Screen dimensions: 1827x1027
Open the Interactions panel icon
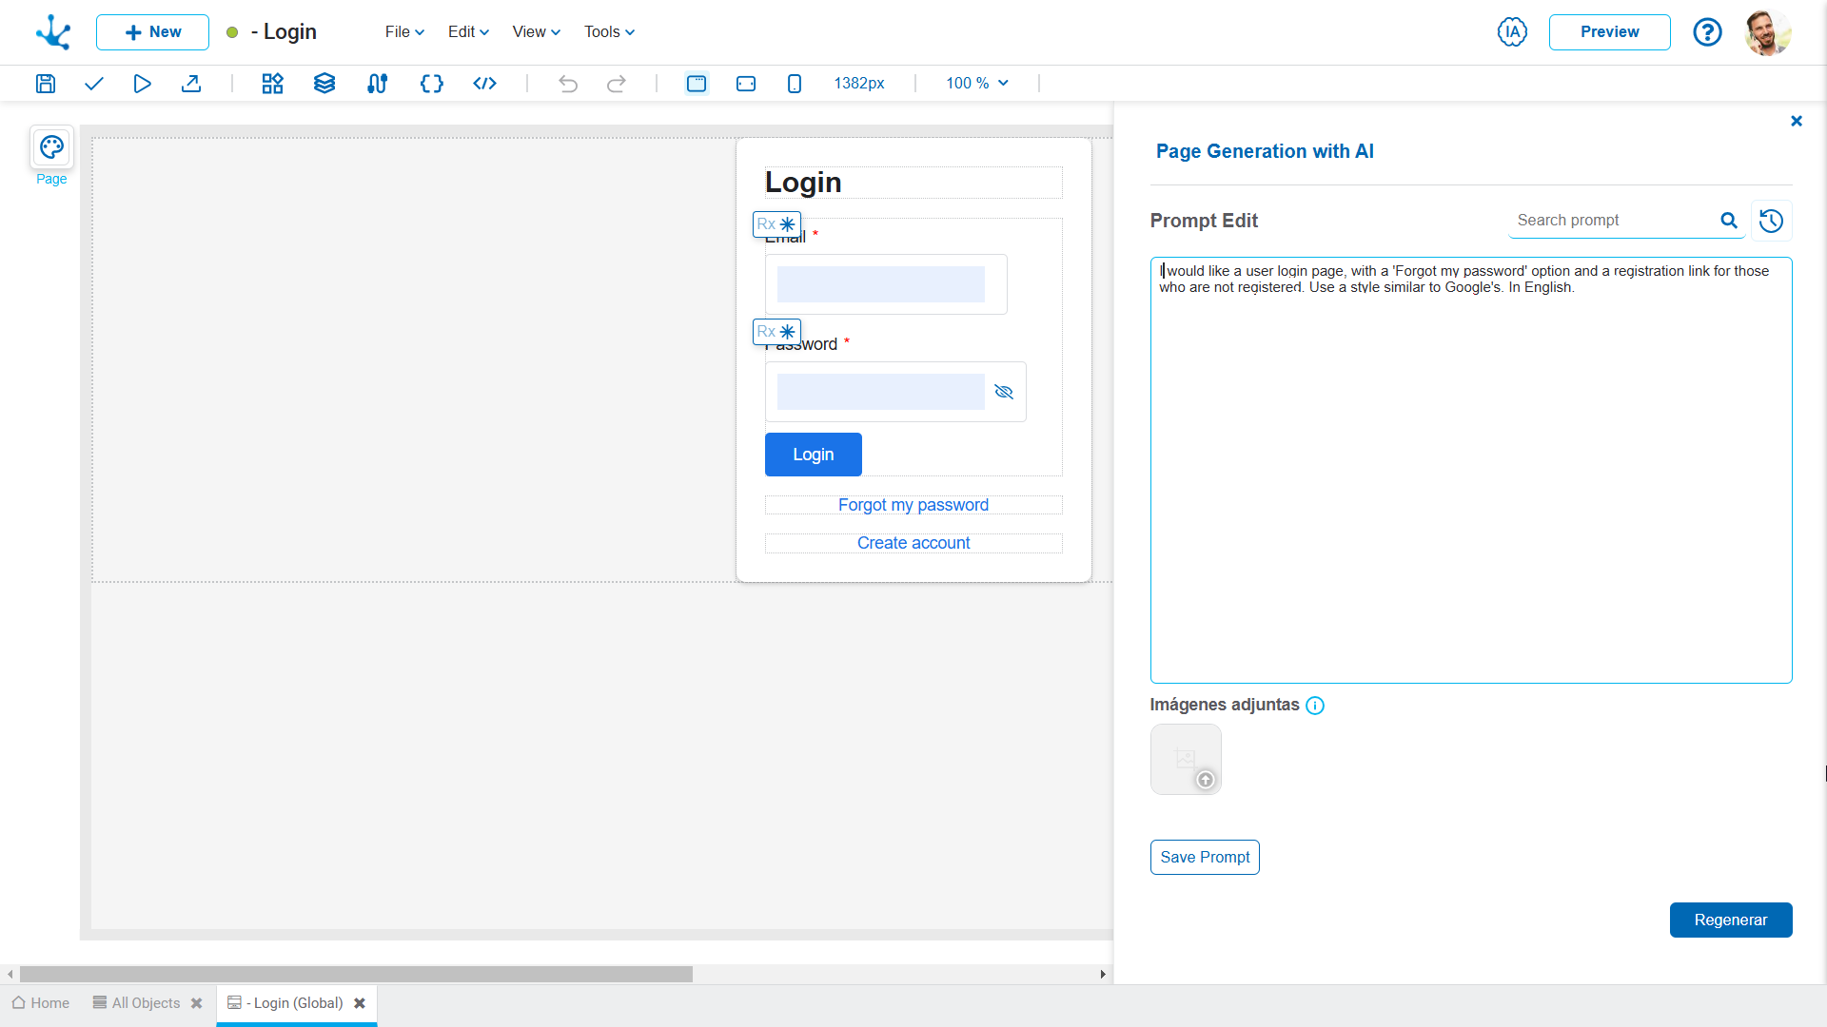pos(378,84)
